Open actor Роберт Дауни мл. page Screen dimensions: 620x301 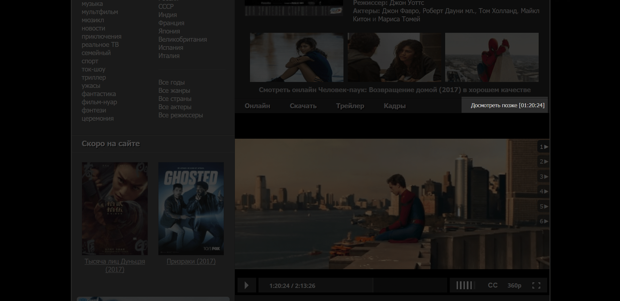tap(449, 11)
